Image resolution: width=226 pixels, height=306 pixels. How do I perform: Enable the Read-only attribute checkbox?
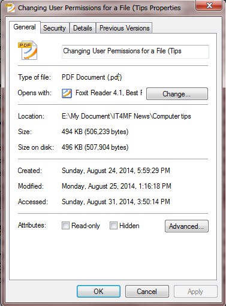(x=65, y=226)
